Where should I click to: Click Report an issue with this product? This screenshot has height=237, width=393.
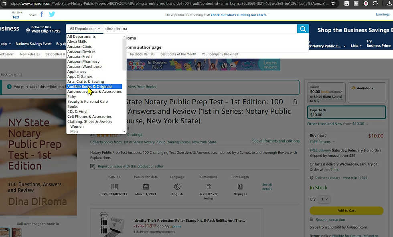tap(130, 166)
